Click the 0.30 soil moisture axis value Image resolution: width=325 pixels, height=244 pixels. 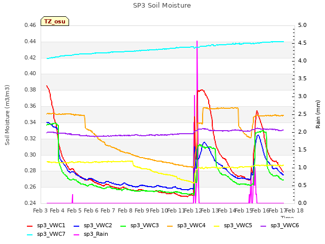30,155
